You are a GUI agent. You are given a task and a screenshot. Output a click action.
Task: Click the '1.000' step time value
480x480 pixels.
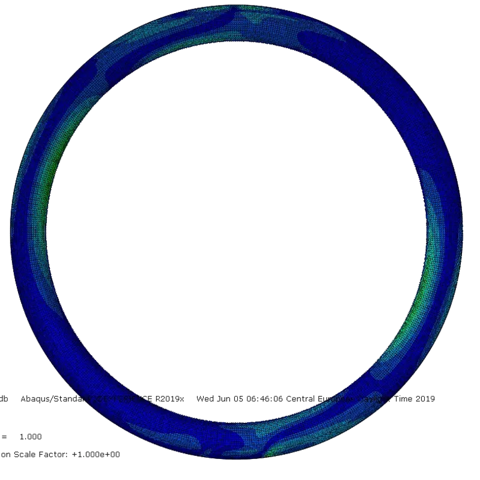(x=31, y=437)
